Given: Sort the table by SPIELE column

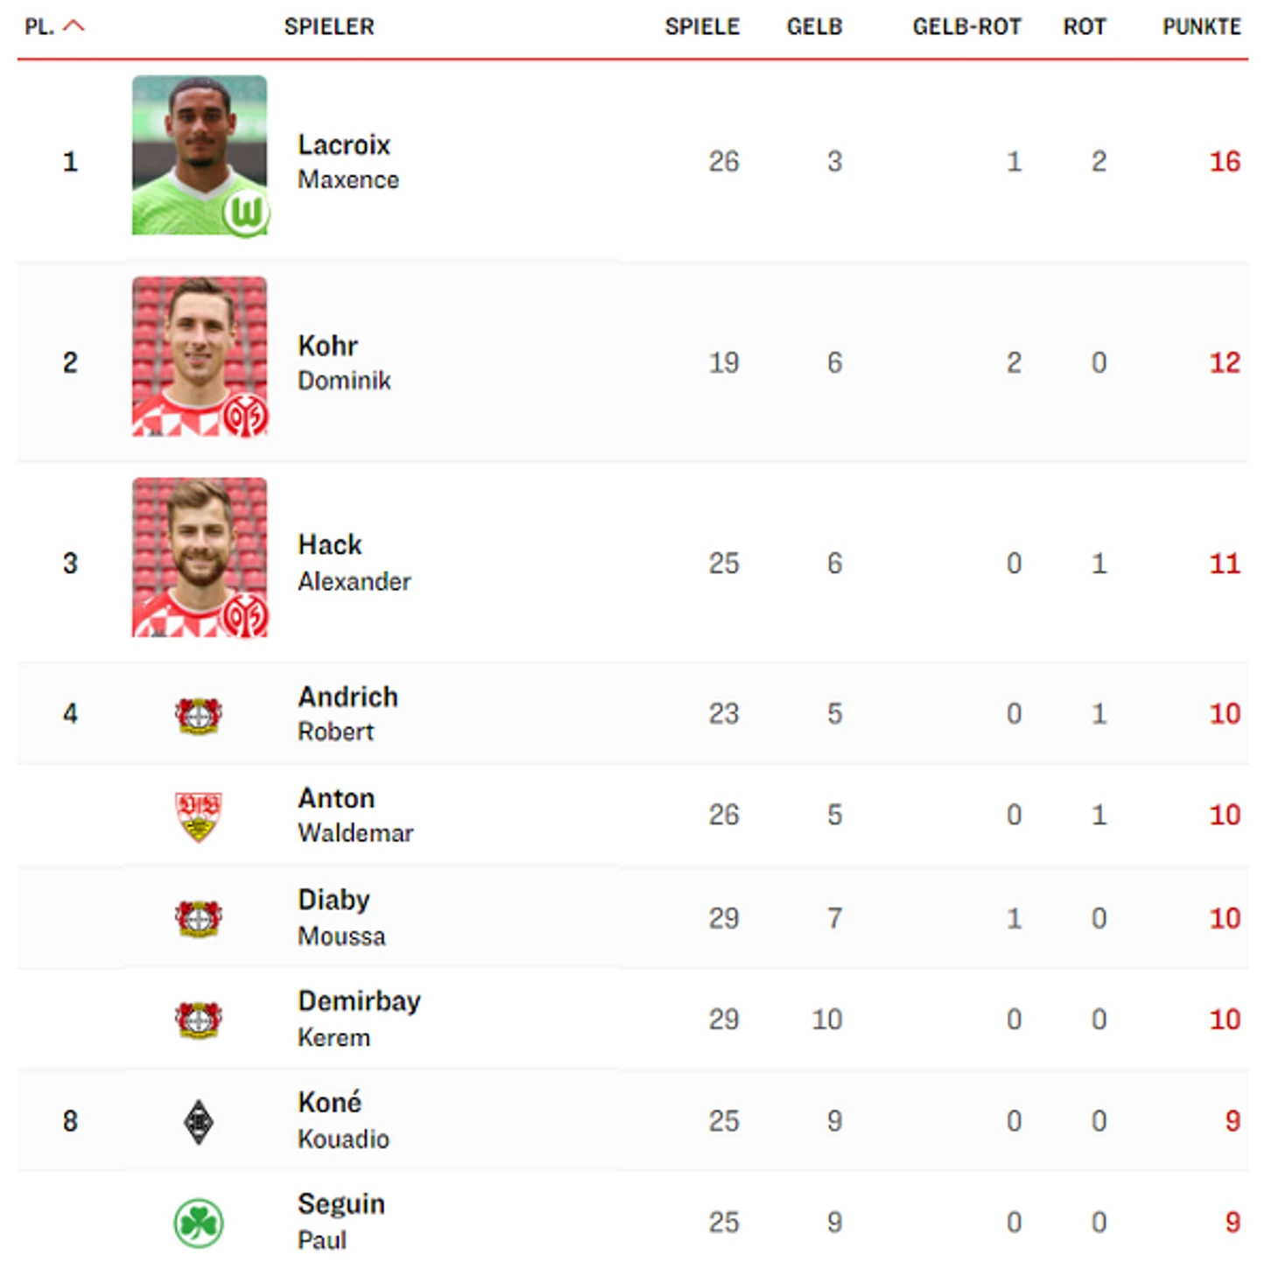Looking at the screenshot, I should (x=702, y=27).
